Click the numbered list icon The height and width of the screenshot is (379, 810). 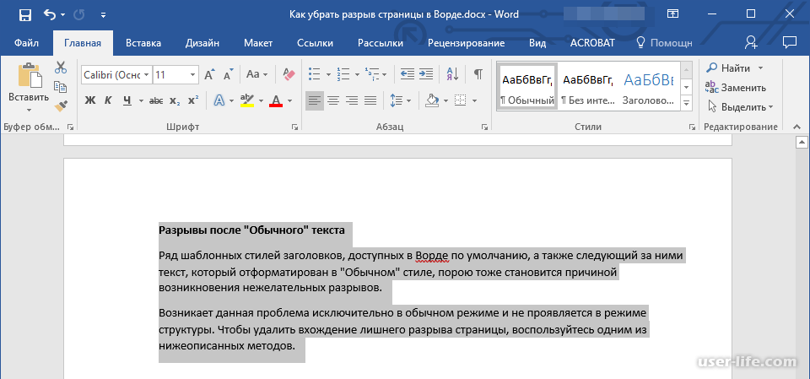point(343,74)
